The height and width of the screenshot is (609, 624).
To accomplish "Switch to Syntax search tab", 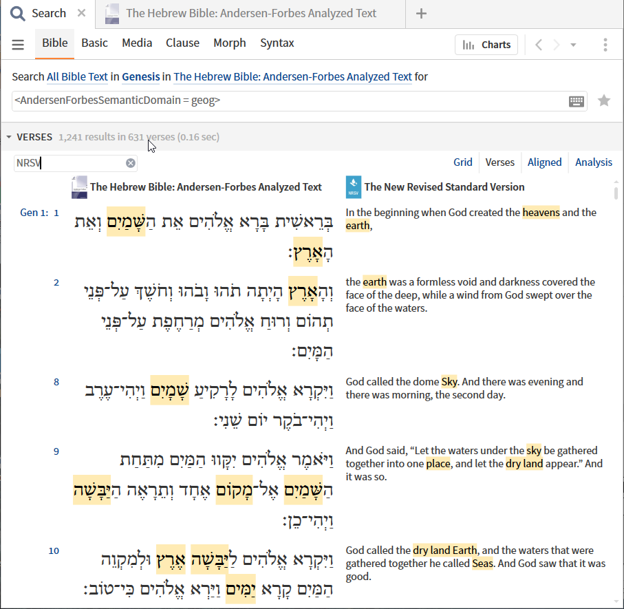I will [x=277, y=43].
